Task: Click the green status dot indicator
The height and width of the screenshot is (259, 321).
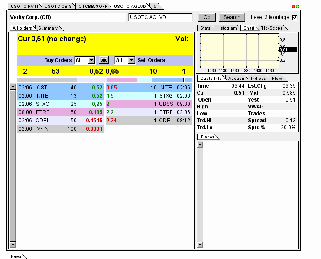Action: [x=298, y=7]
